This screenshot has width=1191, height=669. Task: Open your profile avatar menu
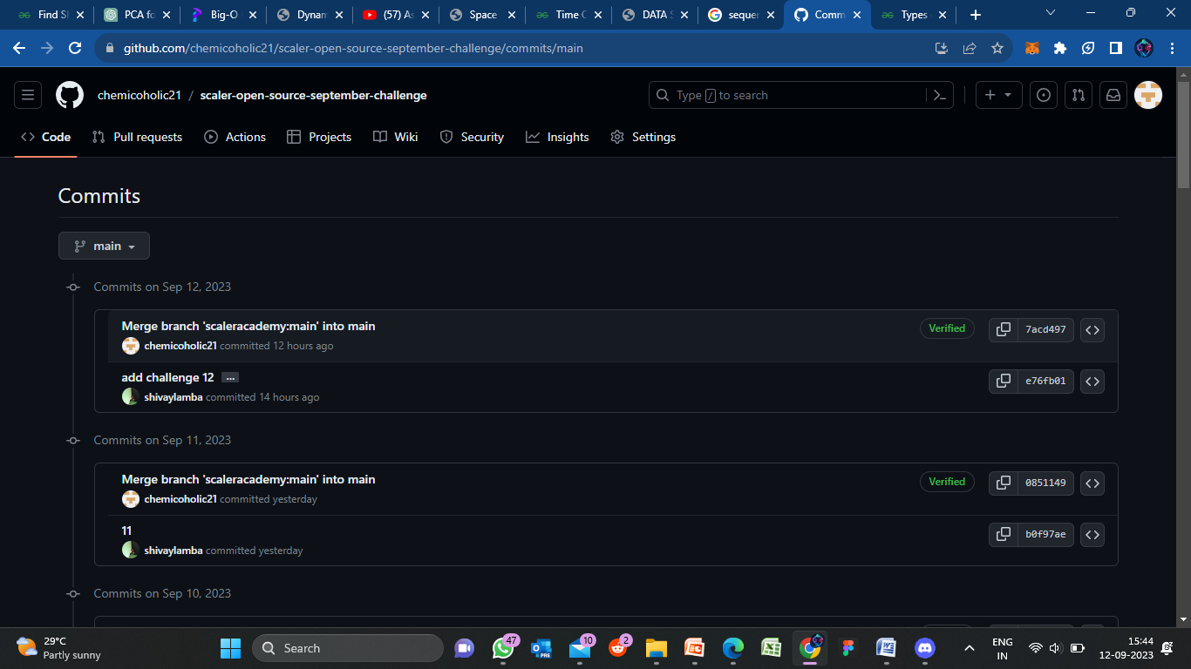(x=1148, y=95)
